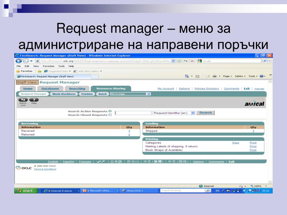Click the Google search box
Image resolution: width=287 pixels, height=215 pixels.
click(x=229, y=61)
